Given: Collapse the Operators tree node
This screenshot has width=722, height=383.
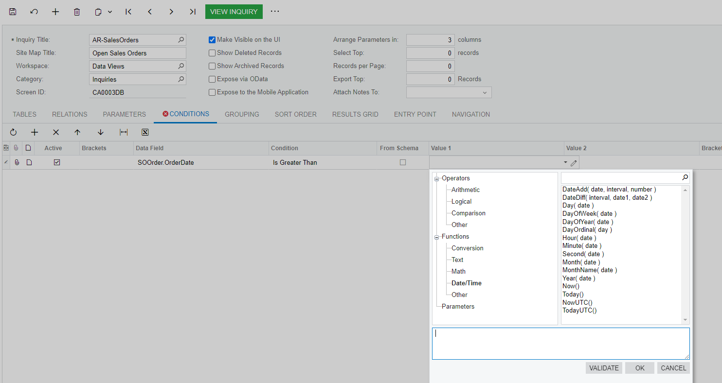Looking at the screenshot, I should (437, 179).
